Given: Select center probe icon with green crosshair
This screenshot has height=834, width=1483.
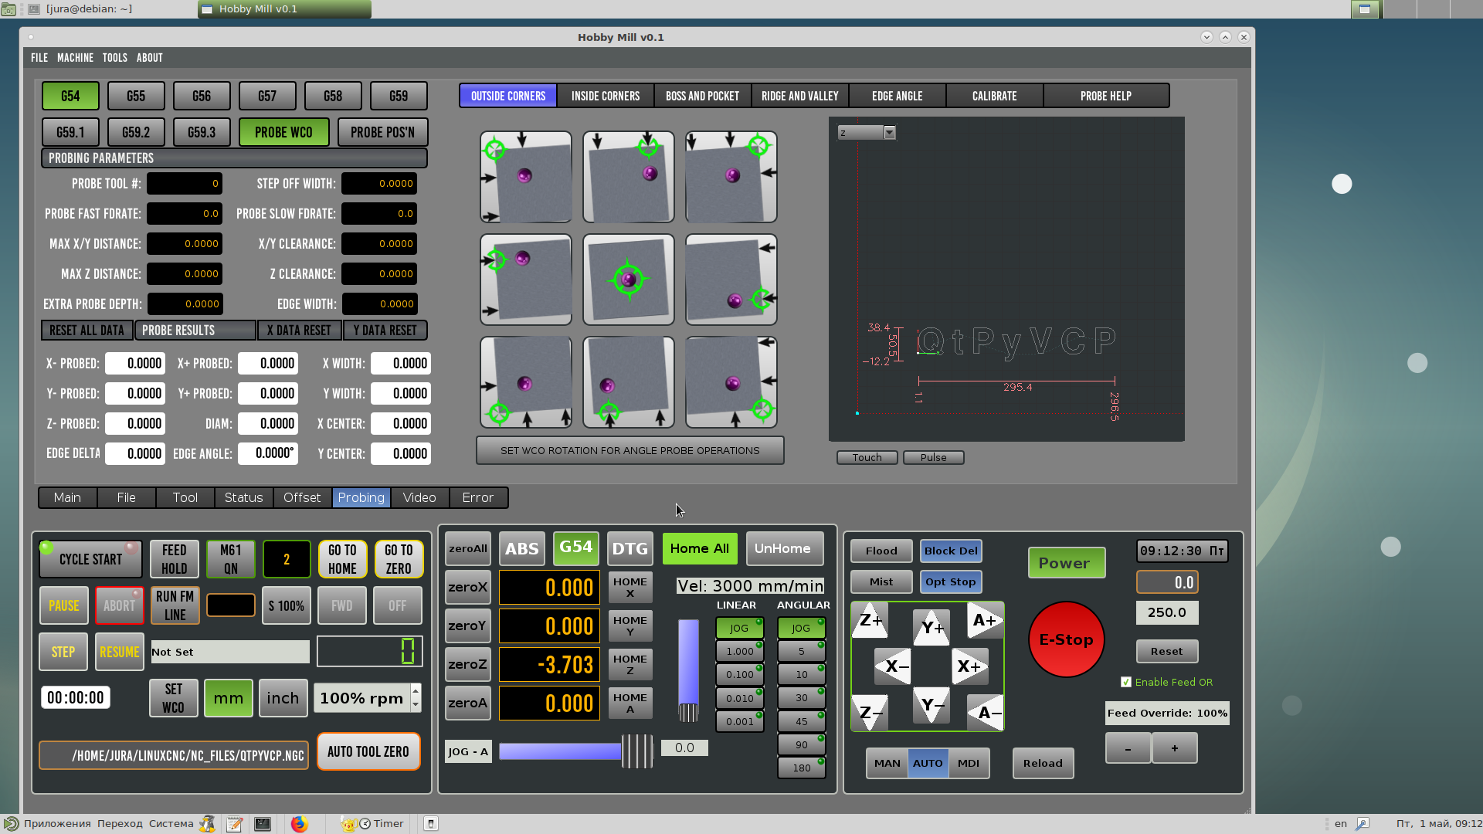Looking at the screenshot, I should pos(629,280).
